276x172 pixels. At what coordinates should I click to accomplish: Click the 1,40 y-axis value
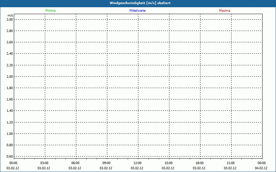point(10,111)
